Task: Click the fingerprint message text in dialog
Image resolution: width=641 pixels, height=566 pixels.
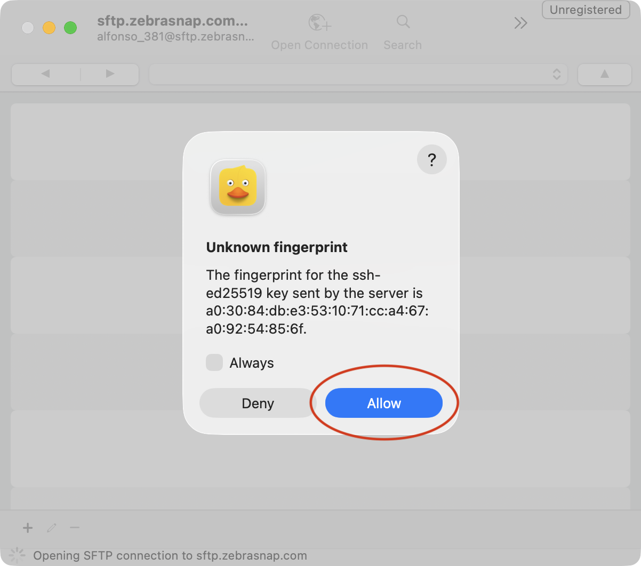Action: (317, 302)
